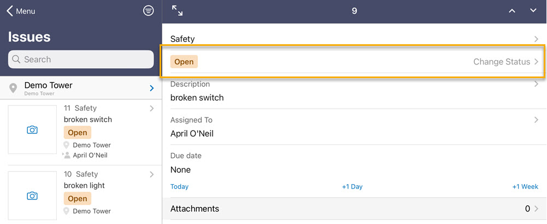Click the location pin beside Demo Tower

tap(13, 89)
